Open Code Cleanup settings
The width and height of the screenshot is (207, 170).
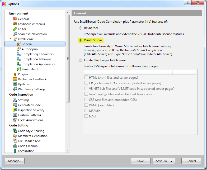point(28,146)
